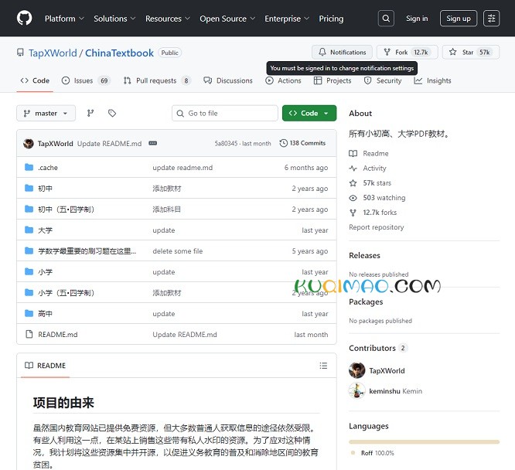Open the TapXWorld owner link
The width and height of the screenshot is (515, 470).
pos(53,53)
